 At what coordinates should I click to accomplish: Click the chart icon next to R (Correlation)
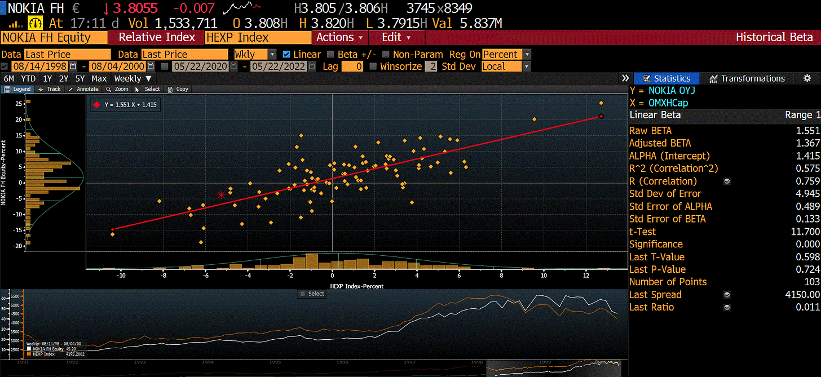(727, 181)
